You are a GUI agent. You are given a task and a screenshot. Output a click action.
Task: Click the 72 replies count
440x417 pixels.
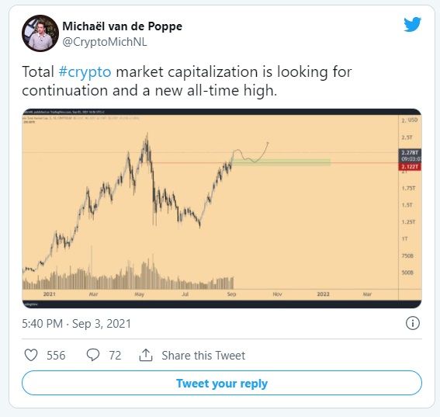(115, 356)
